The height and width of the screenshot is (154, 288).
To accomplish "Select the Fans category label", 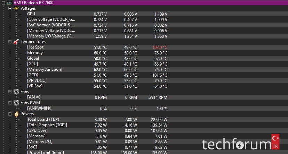I will [x=25, y=92].
